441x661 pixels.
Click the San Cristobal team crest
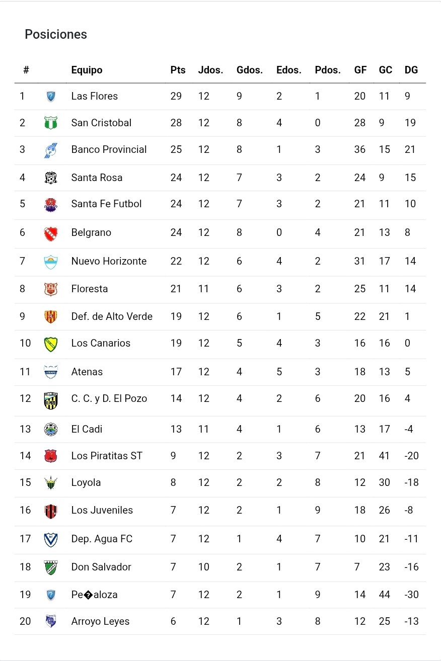pos(51,123)
